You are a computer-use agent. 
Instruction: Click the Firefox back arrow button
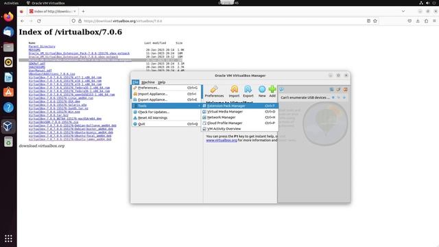[23, 21]
